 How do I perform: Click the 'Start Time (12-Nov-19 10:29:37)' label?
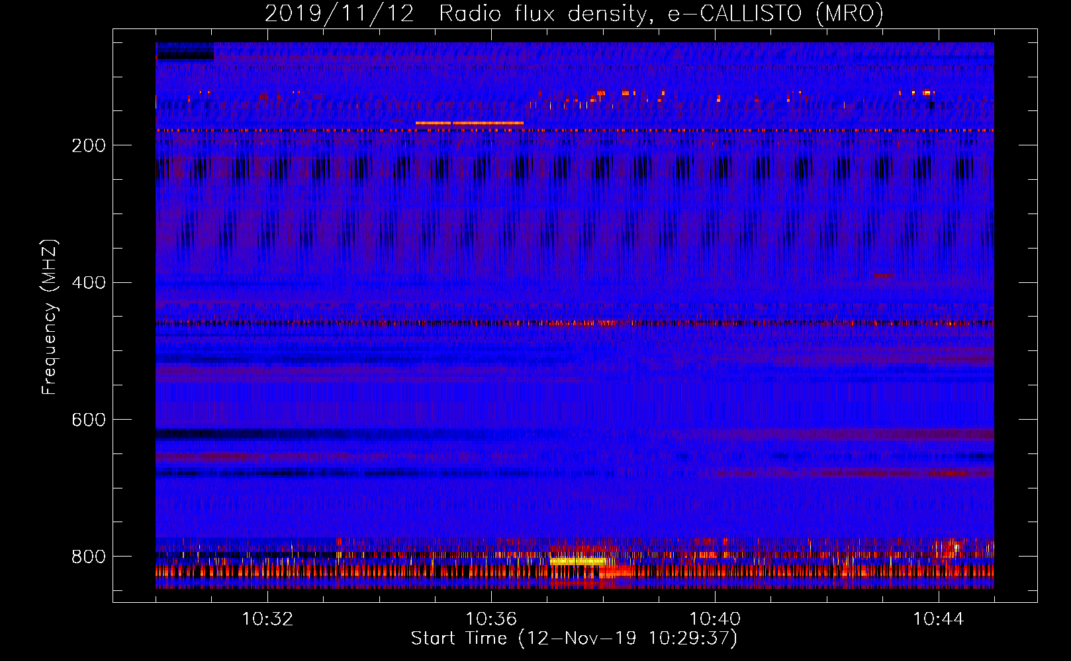pos(574,638)
